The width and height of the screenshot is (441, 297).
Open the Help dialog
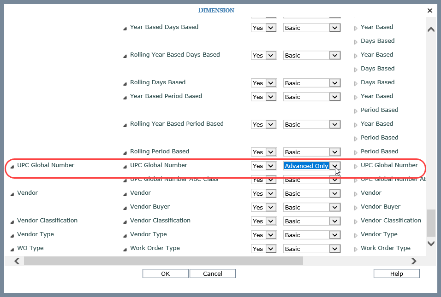pyautogui.click(x=396, y=274)
